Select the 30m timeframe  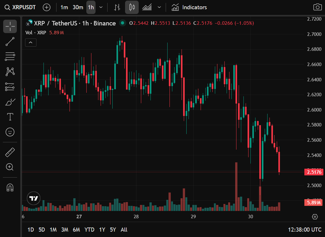click(x=78, y=7)
